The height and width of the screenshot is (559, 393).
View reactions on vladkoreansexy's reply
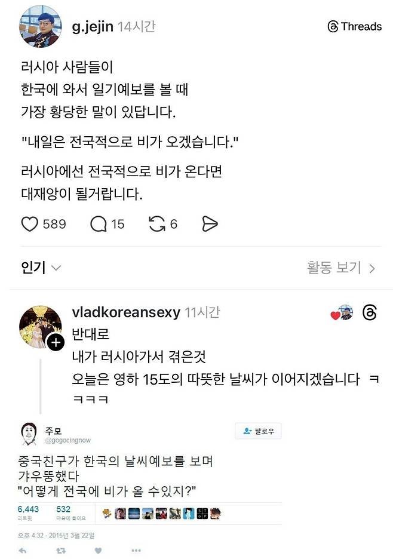click(x=340, y=312)
